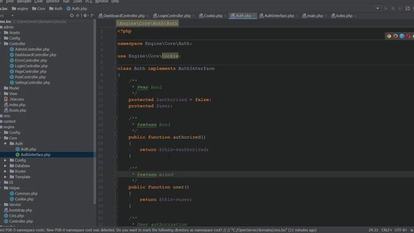Click the Run play button in toolbar
Viewport: 414px width, 233px height.
point(386,8)
